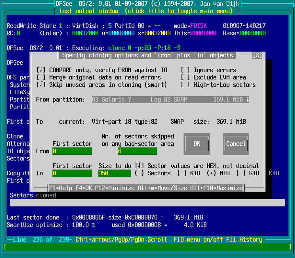This screenshot has width=295, height=258.
Task: Click the sectors skipped on bad-sector field
Action: click(x=137, y=151)
